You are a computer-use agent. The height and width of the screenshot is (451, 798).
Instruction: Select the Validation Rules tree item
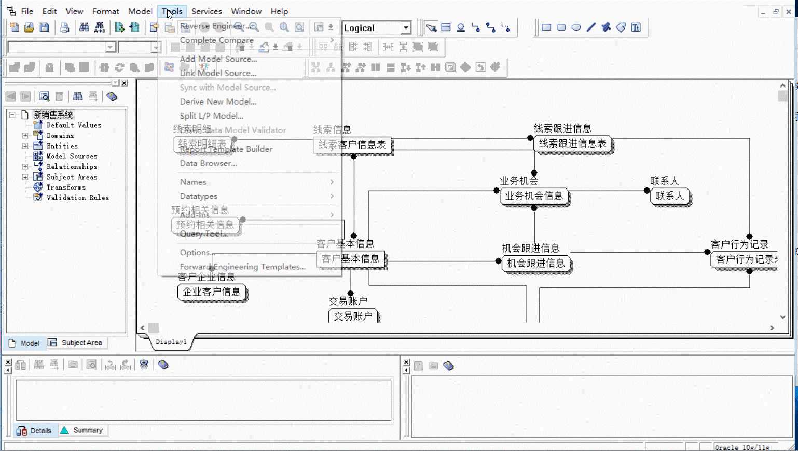pos(77,198)
